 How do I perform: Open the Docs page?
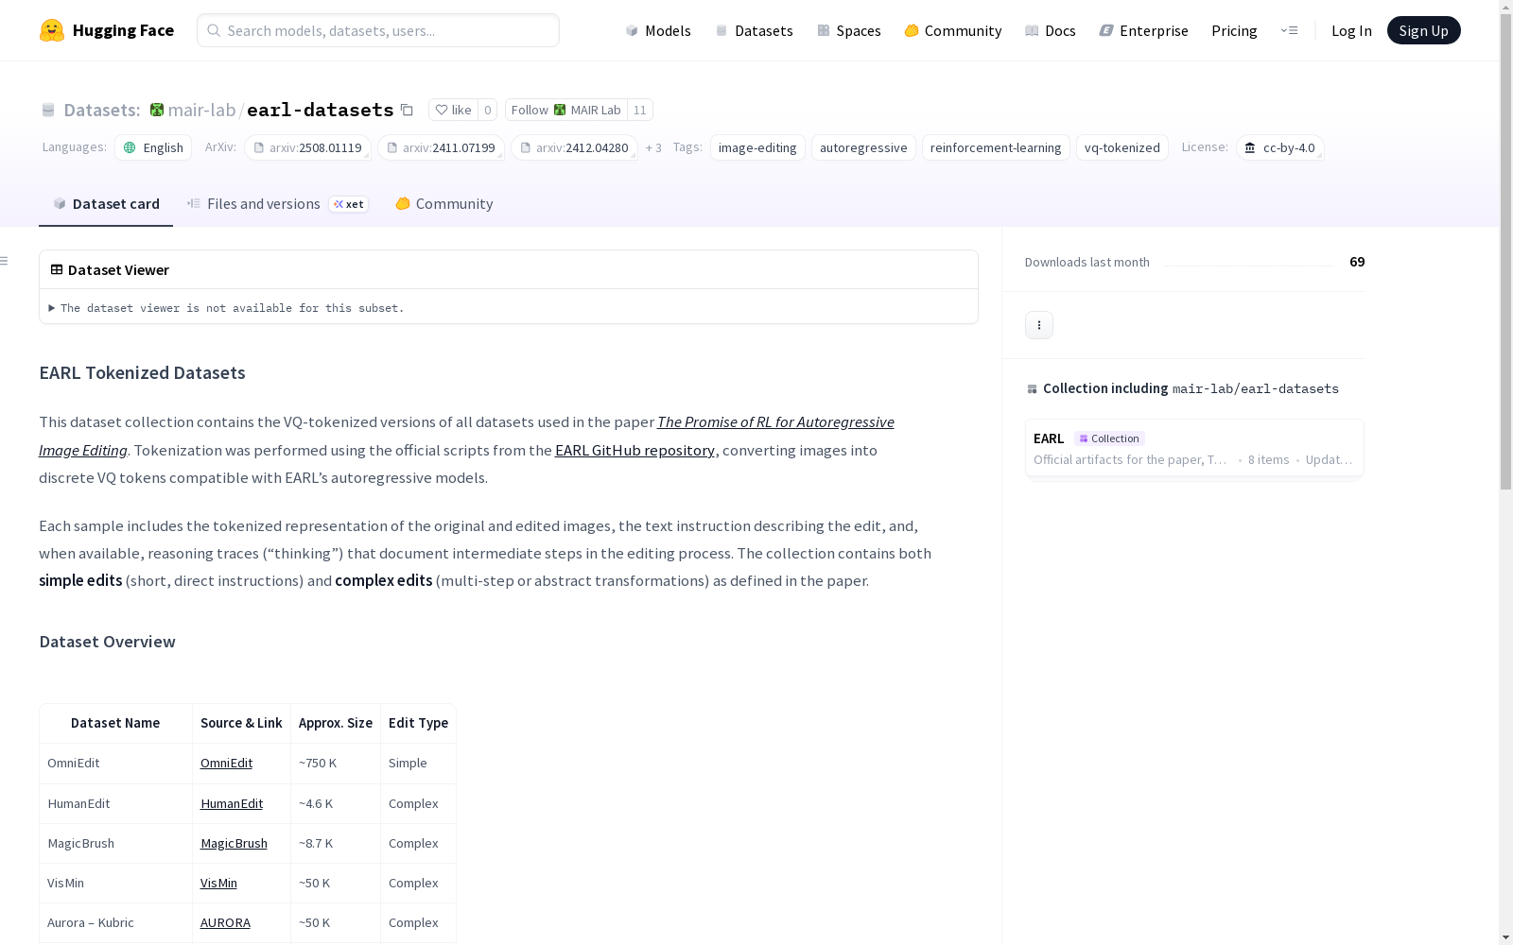click(1051, 30)
